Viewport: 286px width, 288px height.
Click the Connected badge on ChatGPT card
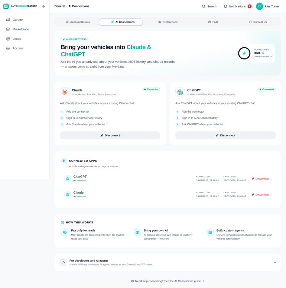click(267, 90)
